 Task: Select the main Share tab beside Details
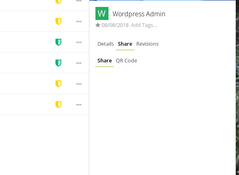(x=125, y=44)
